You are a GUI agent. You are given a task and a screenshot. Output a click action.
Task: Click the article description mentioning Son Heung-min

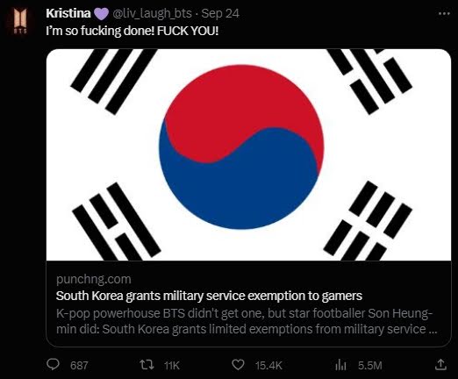click(x=247, y=321)
